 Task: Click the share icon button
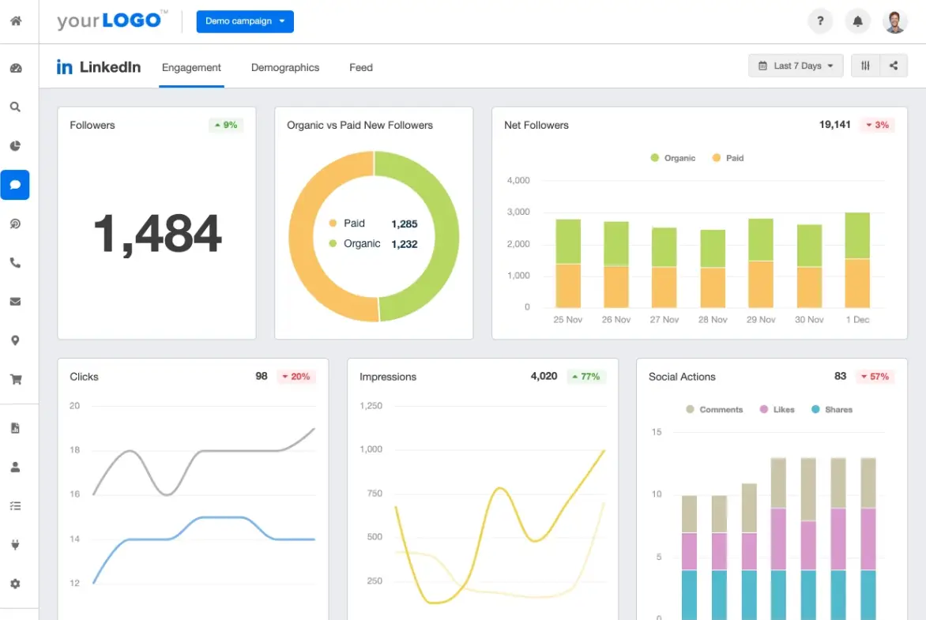[894, 66]
